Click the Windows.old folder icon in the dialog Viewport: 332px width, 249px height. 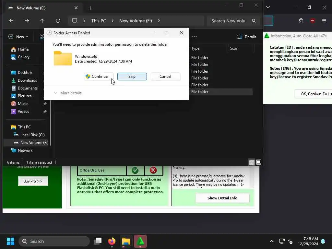point(63,58)
